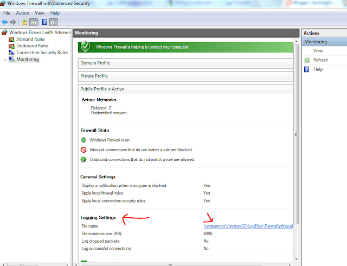
Task: Click the 4096 file size value
Action: click(x=208, y=233)
